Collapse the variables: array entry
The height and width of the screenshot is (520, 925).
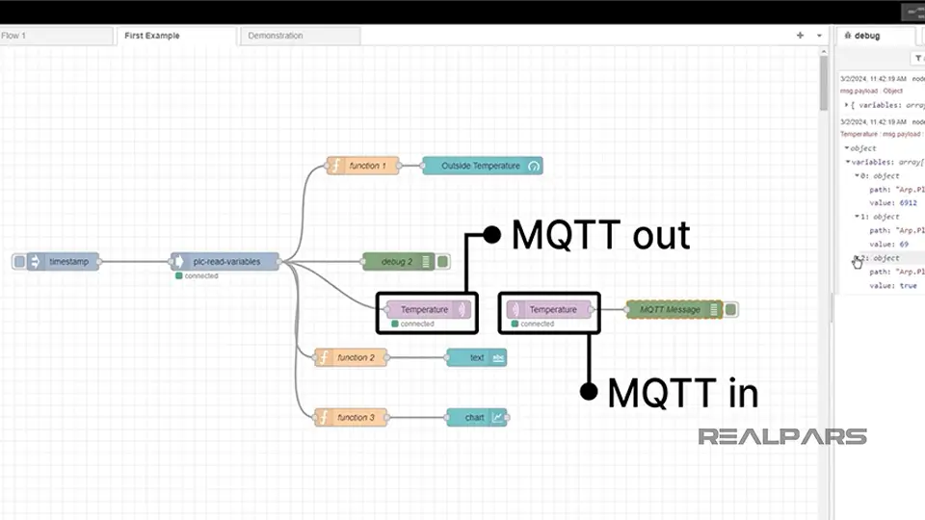(x=848, y=162)
